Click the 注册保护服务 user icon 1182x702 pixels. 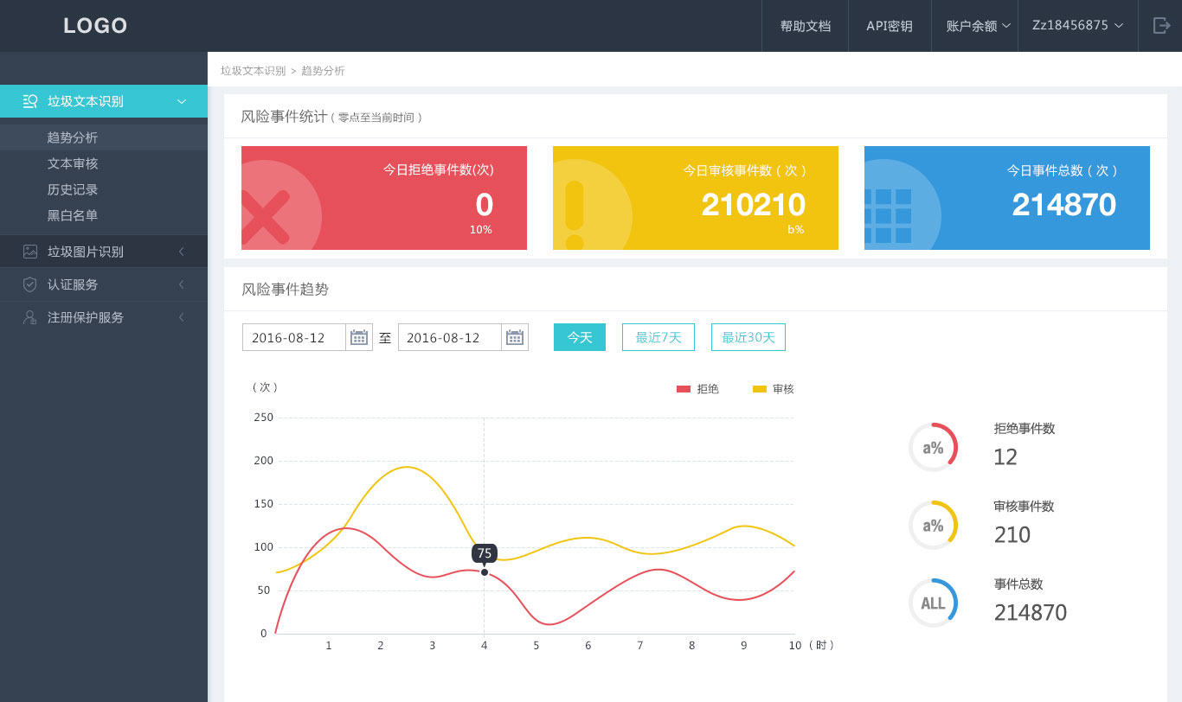[x=30, y=317]
